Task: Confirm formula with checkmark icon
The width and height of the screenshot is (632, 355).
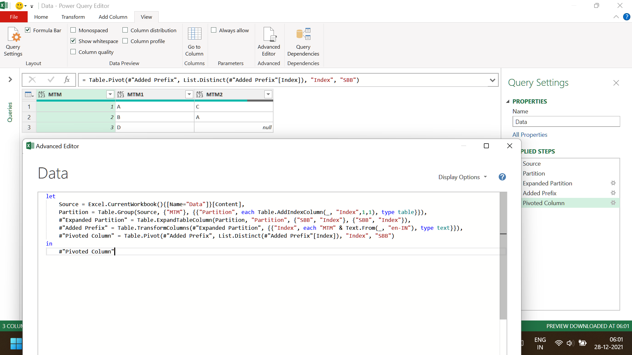Action: point(51,80)
